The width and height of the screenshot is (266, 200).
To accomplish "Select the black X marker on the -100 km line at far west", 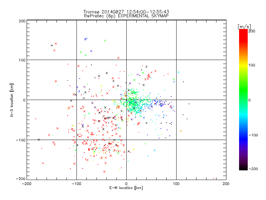I will click(x=39, y=140).
